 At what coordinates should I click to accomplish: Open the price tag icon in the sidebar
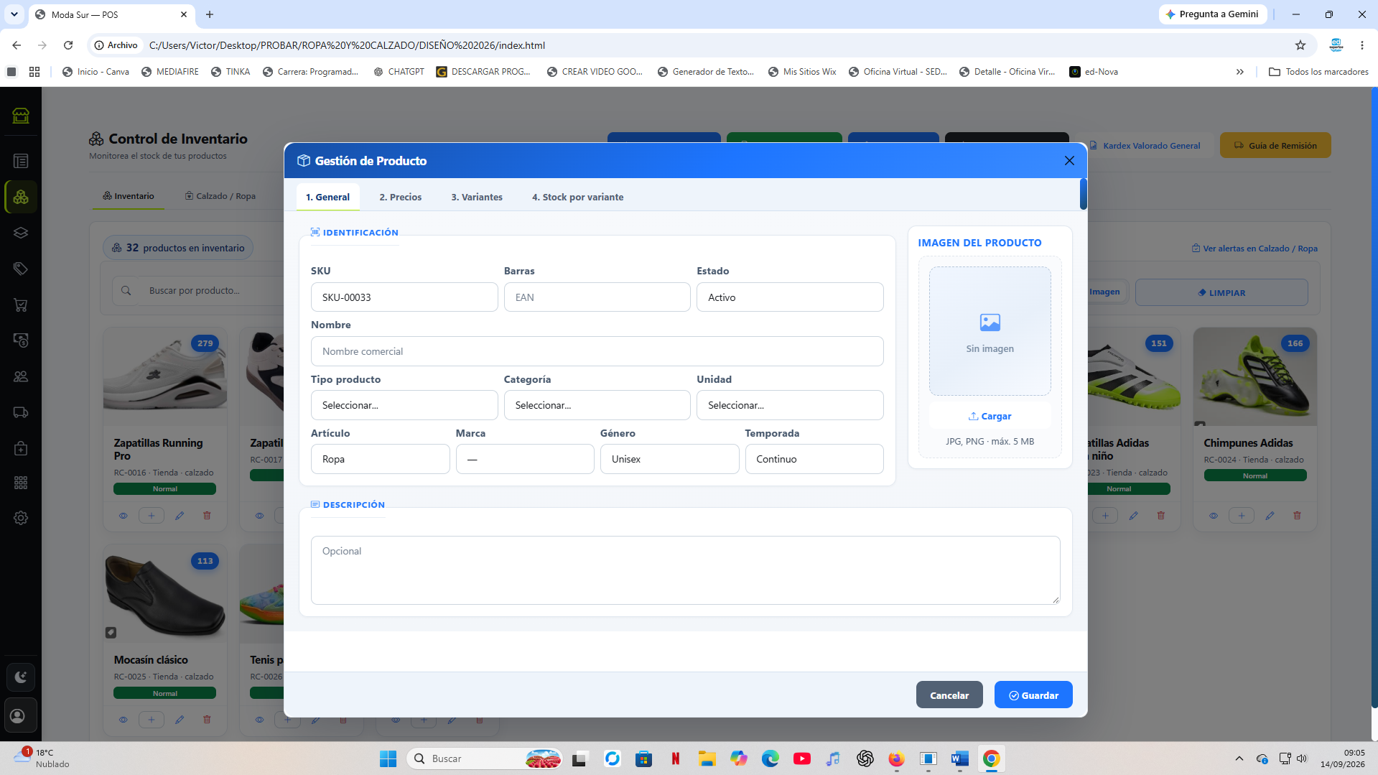tap(21, 269)
